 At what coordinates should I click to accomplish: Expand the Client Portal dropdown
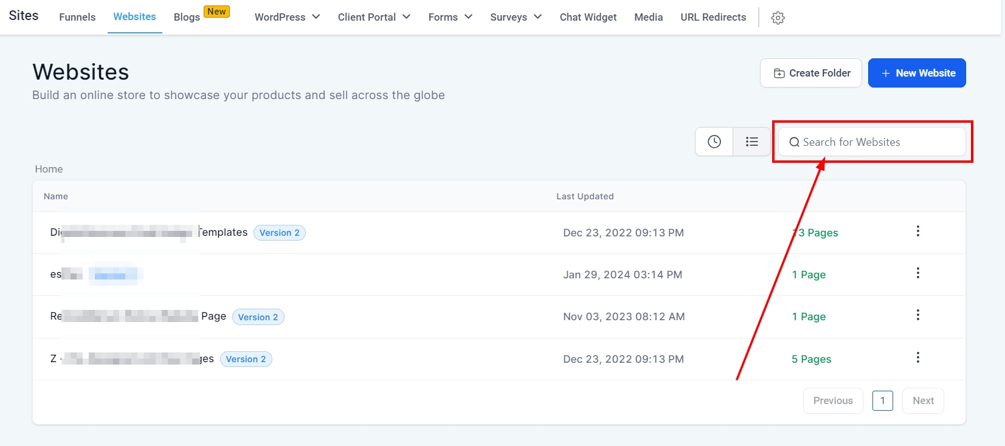click(374, 17)
